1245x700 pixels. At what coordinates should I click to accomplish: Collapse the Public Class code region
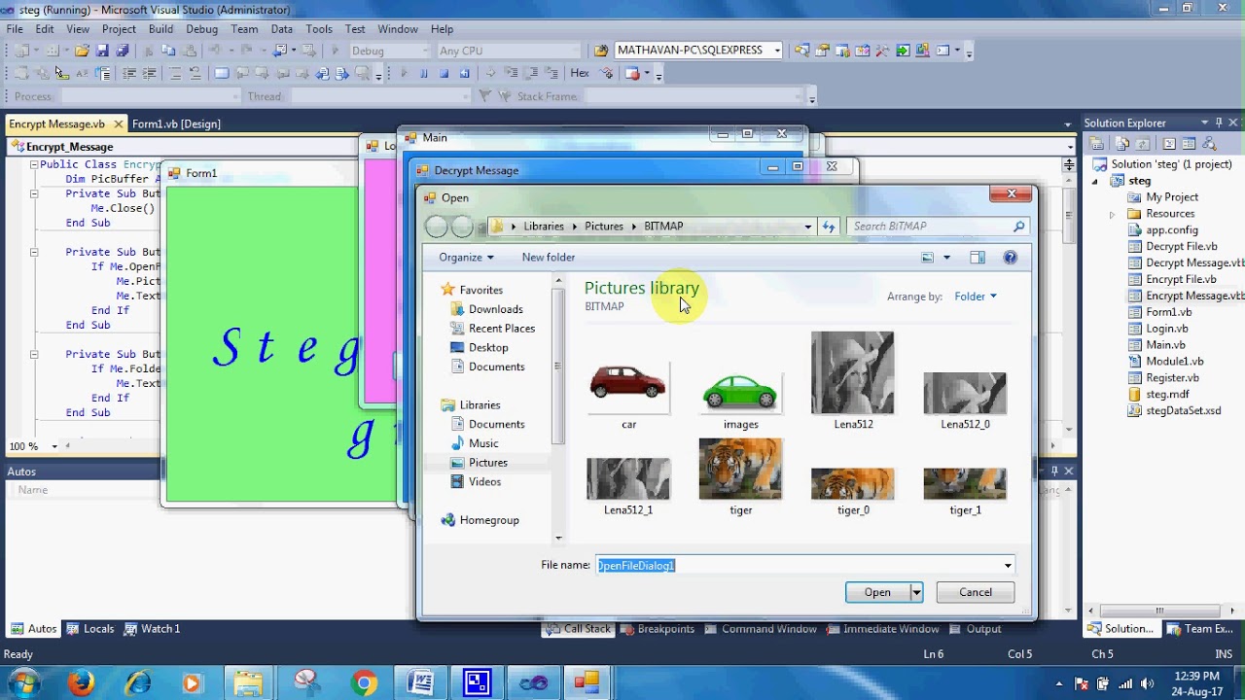pos(33,165)
